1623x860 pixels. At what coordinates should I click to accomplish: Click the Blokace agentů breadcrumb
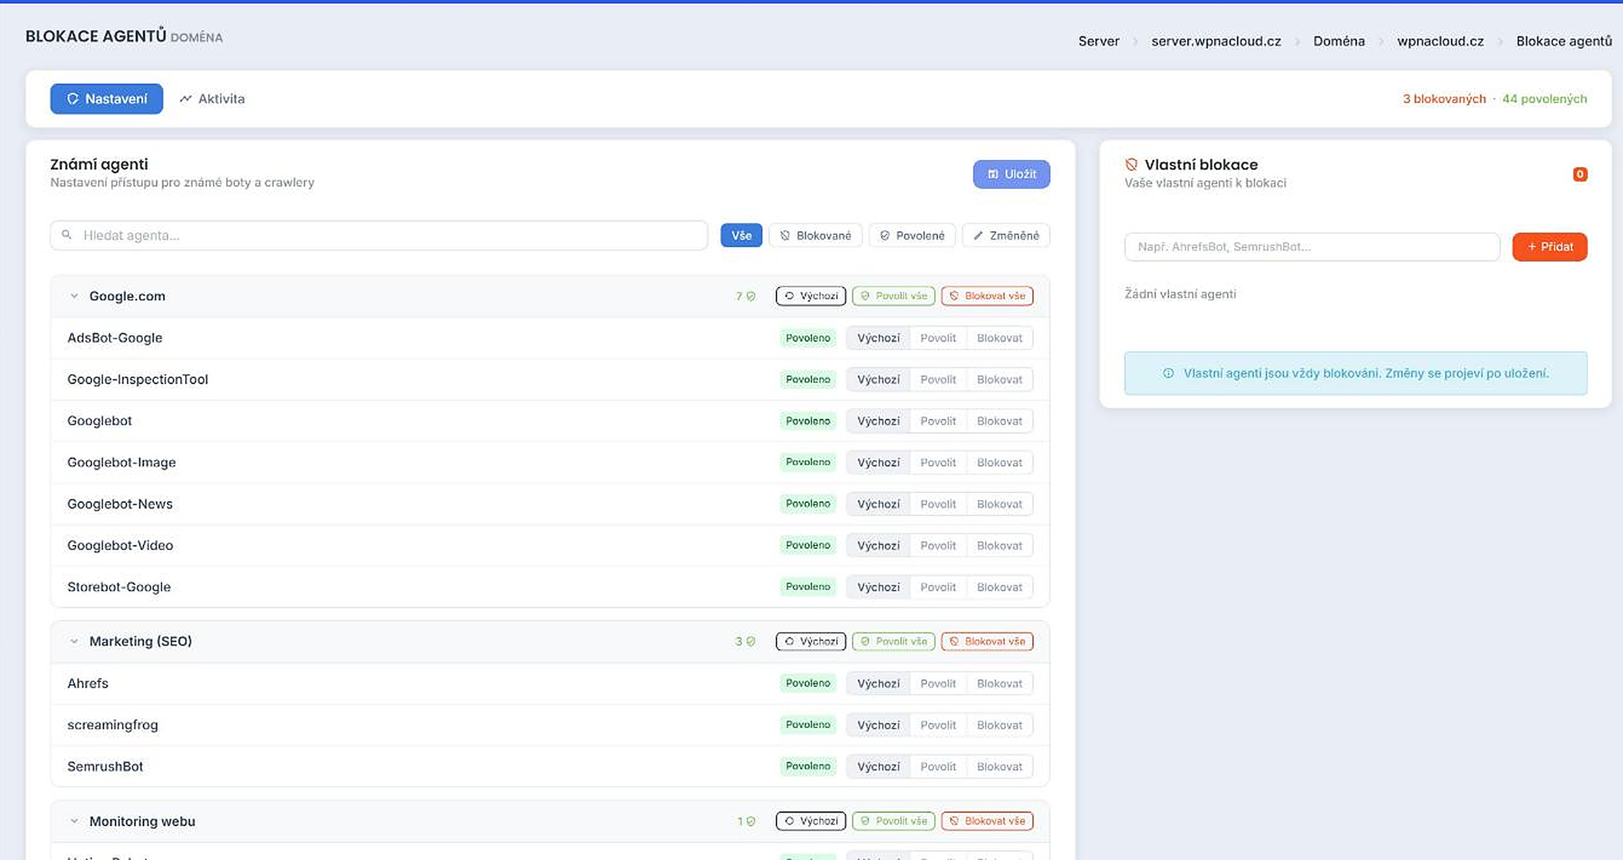(x=1564, y=41)
